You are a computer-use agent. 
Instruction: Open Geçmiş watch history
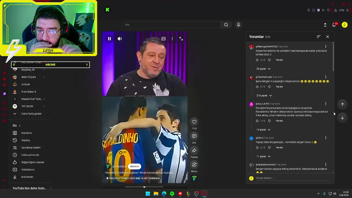(26, 140)
